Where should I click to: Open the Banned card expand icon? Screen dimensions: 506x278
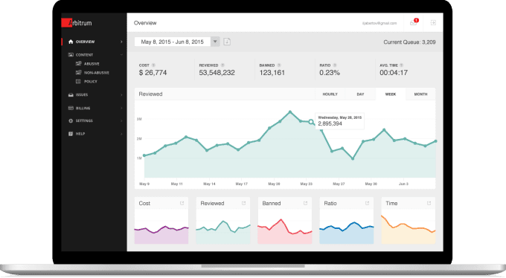click(x=305, y=203)
